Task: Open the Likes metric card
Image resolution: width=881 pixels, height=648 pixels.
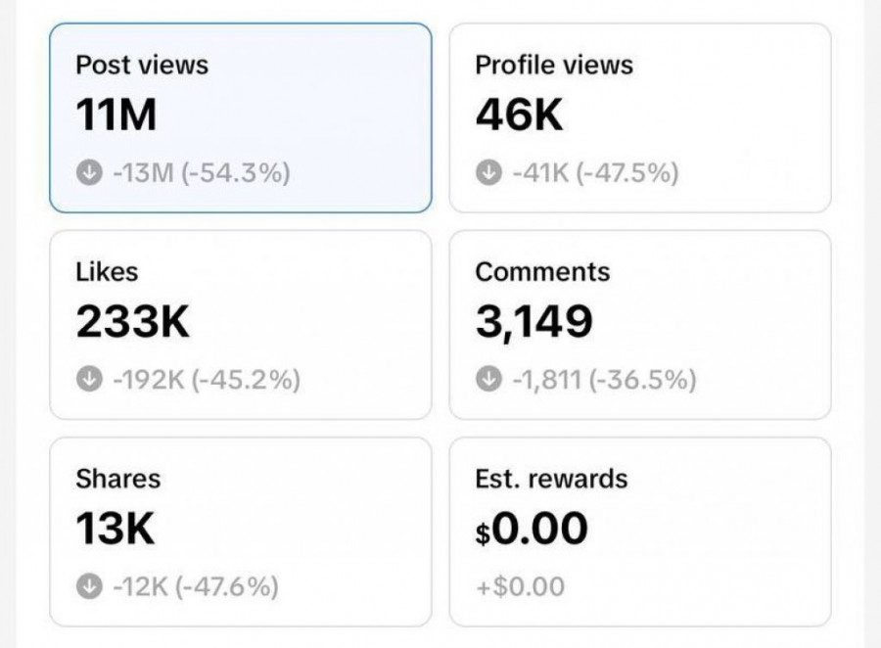Action: click(x=240, y=324)
